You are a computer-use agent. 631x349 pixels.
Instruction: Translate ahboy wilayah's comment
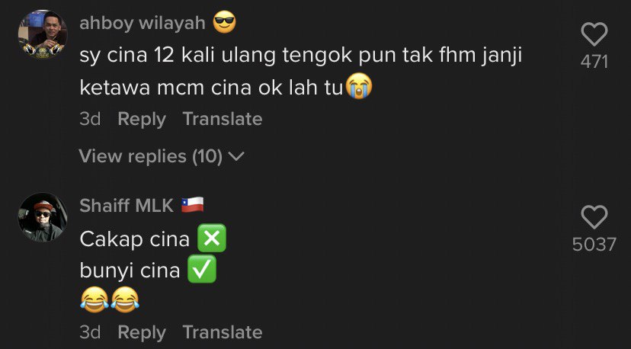click(x=223, y=119)
